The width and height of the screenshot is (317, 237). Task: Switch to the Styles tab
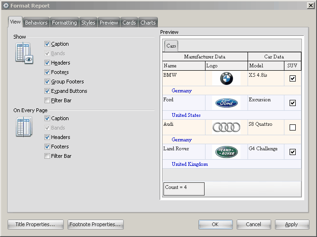coord(88,23)
